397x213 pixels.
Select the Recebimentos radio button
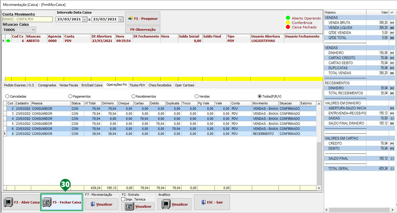(x=133, y=96)
